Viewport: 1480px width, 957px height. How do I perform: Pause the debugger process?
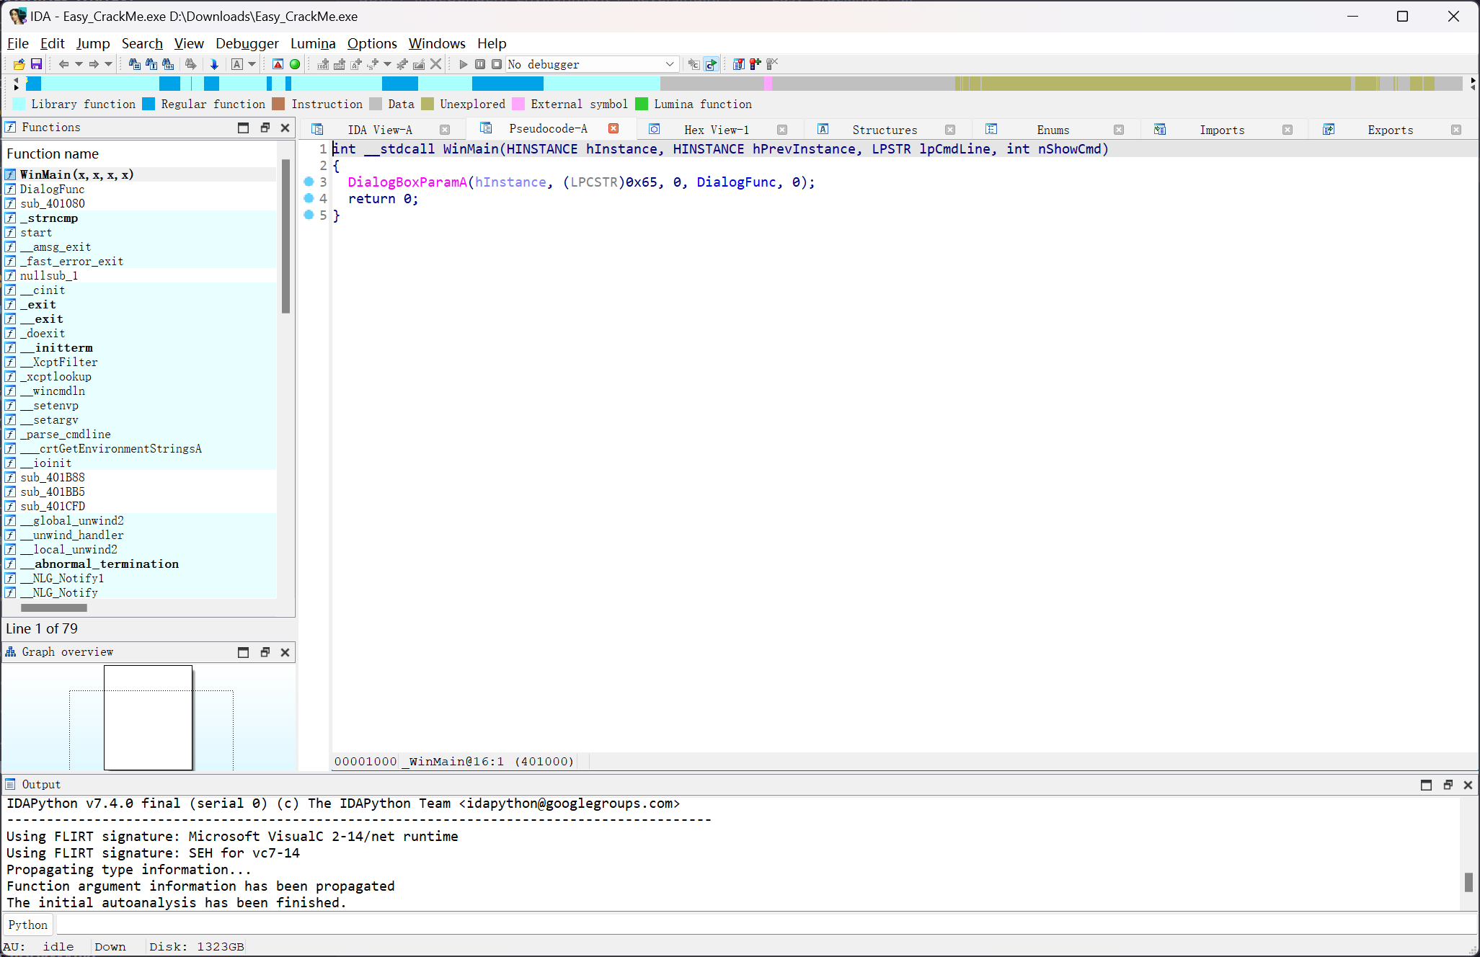click(x=480, y=64)
